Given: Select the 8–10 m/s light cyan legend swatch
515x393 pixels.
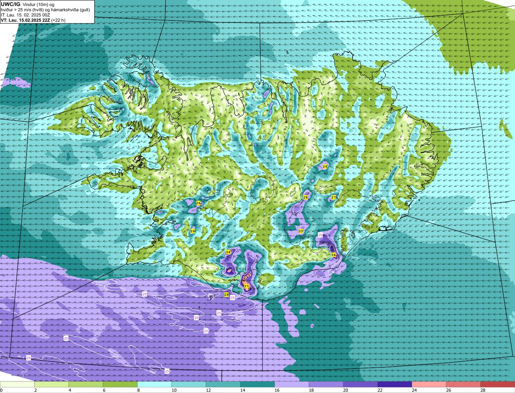Looking at the screenshot, I should pos(154,384).
